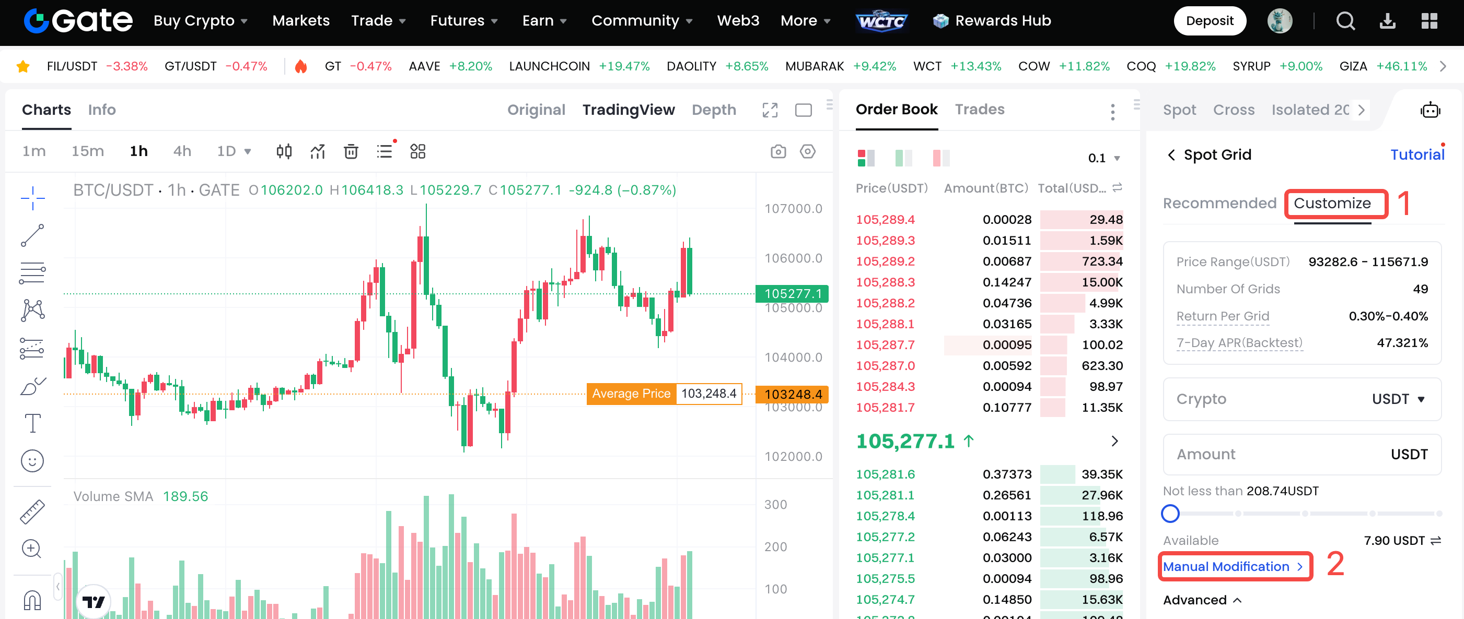Switch to the Trades tab
This screenshot has height=619, width=1464.
click(x=979, y=109)
